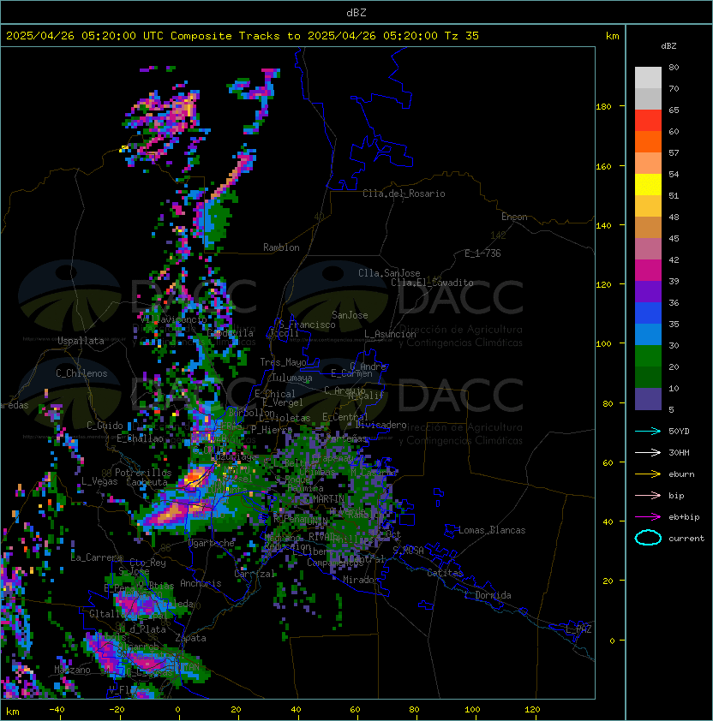Click the 'L_Dormida' map label
Viewport: 713px width, 721px height.
[488, 595]
